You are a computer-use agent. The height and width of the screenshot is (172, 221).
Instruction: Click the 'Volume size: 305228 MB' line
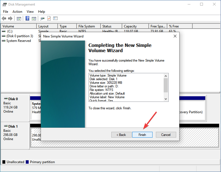point(106,83)
